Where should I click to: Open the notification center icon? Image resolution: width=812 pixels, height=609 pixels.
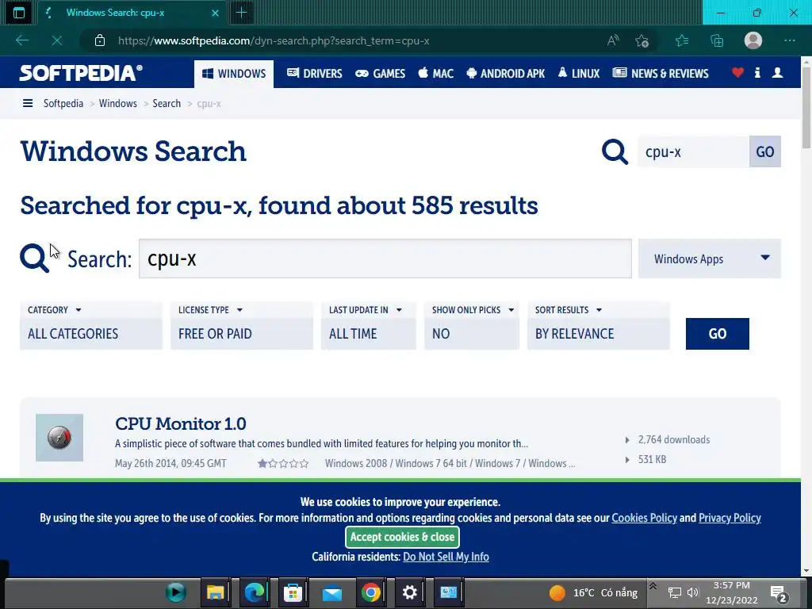[x=779, y=593]
